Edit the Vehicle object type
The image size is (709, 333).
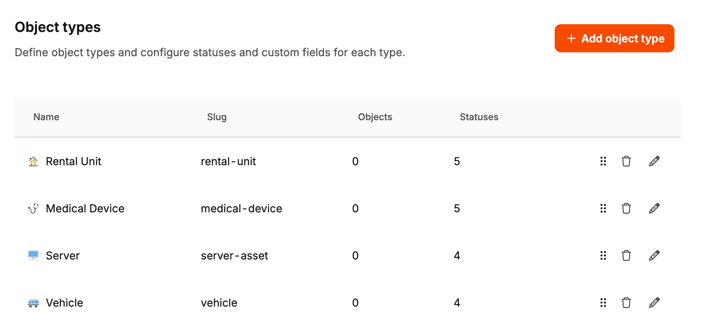point(654,303)
